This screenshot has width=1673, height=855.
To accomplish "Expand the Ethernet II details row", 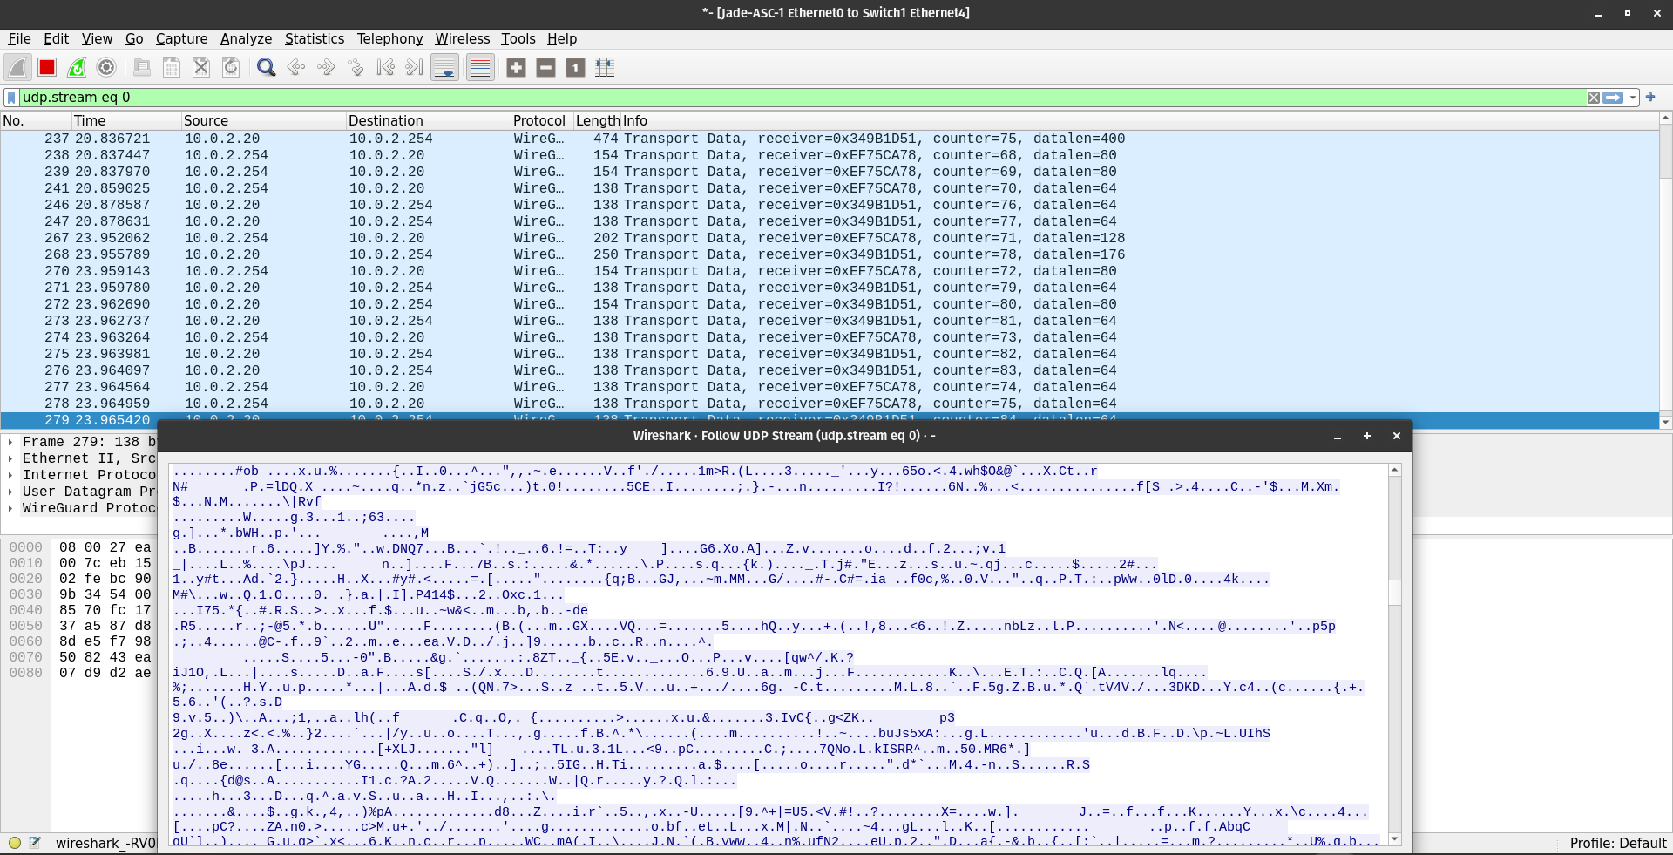I will point(10,458).
